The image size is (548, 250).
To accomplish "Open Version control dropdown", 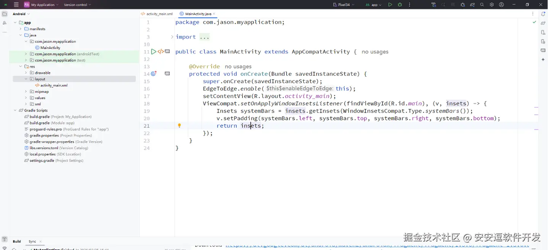I will [78, 5].
